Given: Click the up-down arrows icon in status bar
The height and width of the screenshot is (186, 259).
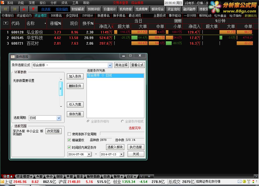Looking at the screenshot, I should (253, 181).
